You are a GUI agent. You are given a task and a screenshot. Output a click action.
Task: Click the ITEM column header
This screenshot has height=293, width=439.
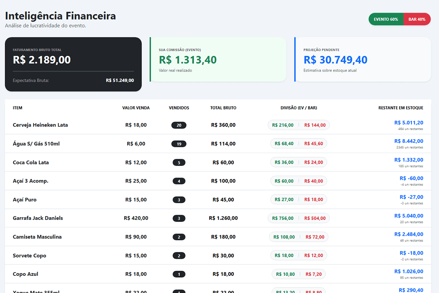[x=18, y=108]
